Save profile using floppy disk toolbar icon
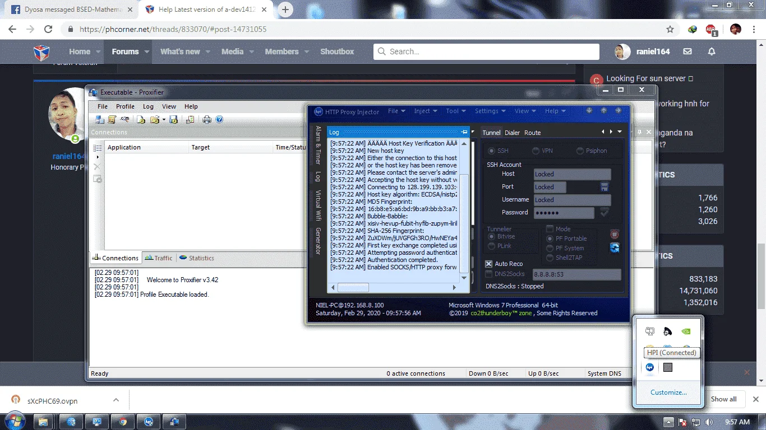Viewport: 766px width, 430px height. tap(174, 119)
